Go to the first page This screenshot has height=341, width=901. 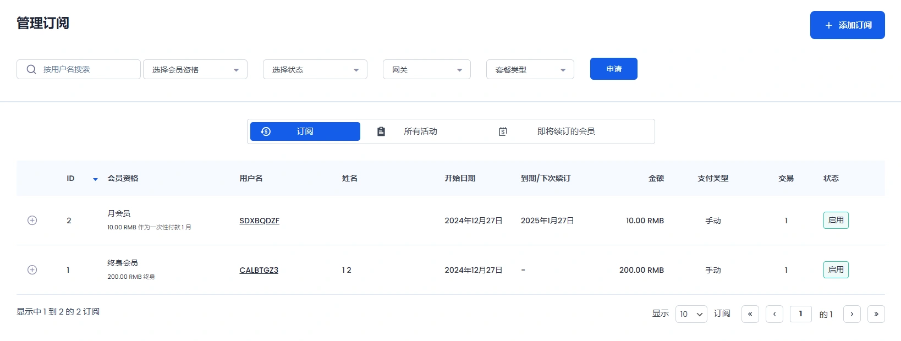pos(750,314)
